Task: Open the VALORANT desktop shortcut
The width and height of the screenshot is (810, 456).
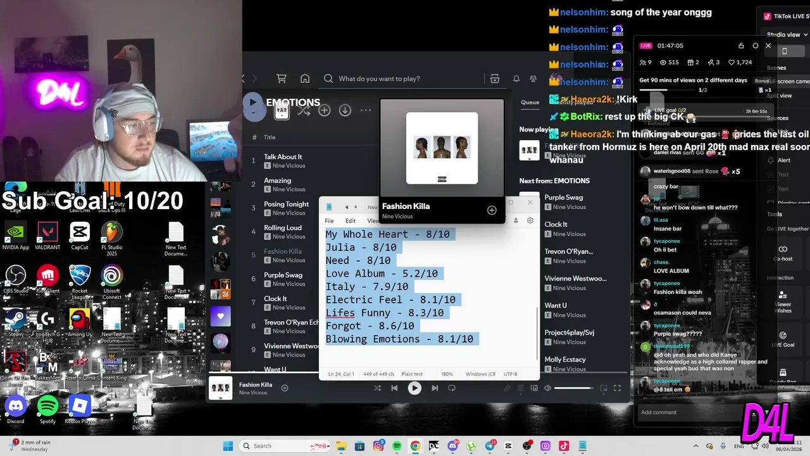Action: [x=47, y=236]
